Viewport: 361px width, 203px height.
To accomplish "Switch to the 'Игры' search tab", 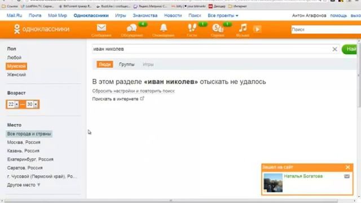I will click(x=148, y=64).
